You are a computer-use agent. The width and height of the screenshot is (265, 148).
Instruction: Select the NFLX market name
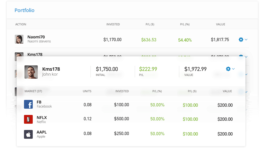[41, 117]
